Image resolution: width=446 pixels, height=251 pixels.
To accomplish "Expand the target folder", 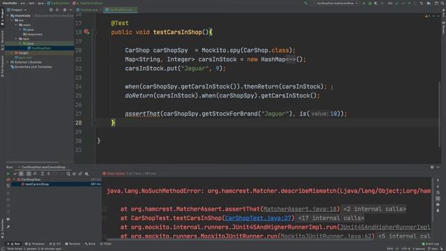I will 12,53.
